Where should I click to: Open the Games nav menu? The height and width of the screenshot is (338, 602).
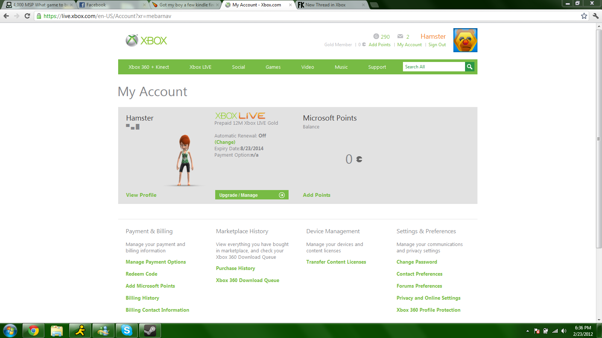click(x=273, y=67)
